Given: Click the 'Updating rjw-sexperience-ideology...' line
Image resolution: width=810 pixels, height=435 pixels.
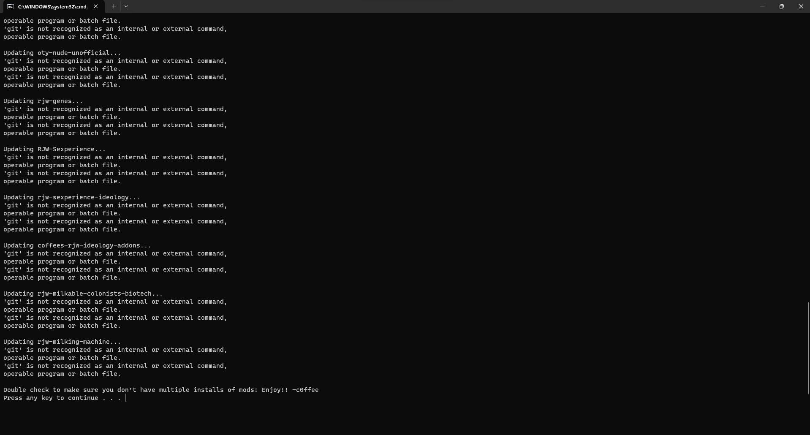Looking at the screenshot, I should click(71, 197).
